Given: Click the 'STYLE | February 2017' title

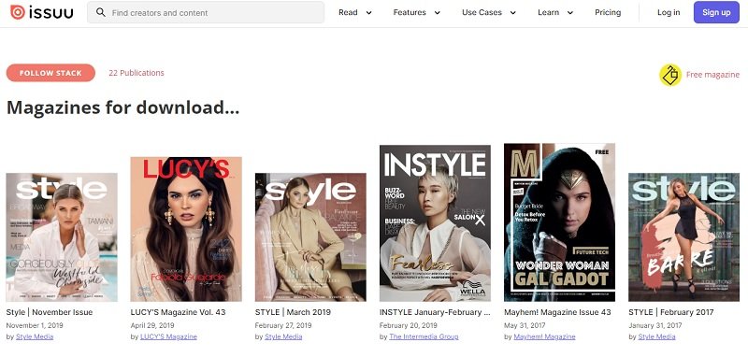Looking at the screenshot, I should (x=671, y=312).
